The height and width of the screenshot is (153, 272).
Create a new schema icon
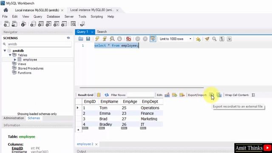[33, 24]
